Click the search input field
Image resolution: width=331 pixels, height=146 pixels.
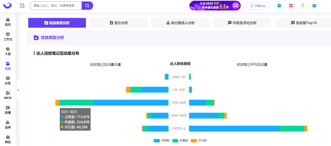55,6
